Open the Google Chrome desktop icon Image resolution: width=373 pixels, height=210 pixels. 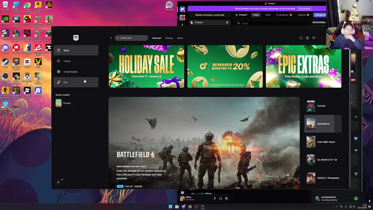[x=27, y=7]
